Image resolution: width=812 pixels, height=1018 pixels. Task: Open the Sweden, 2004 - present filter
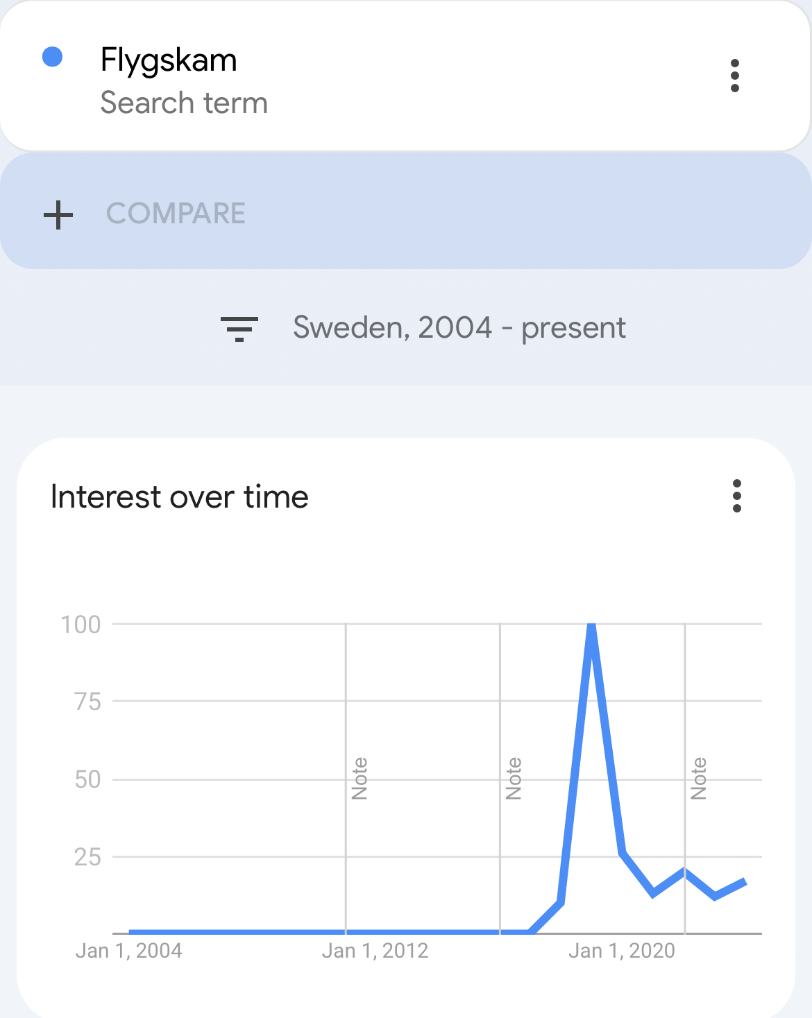coord(459,327)
